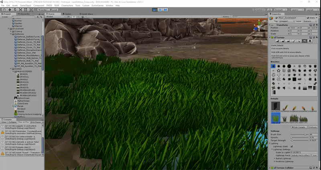Choose the hollow star brush
Image resolution: width=321 pixels, height=170 pixels.
tap(278, 71)
